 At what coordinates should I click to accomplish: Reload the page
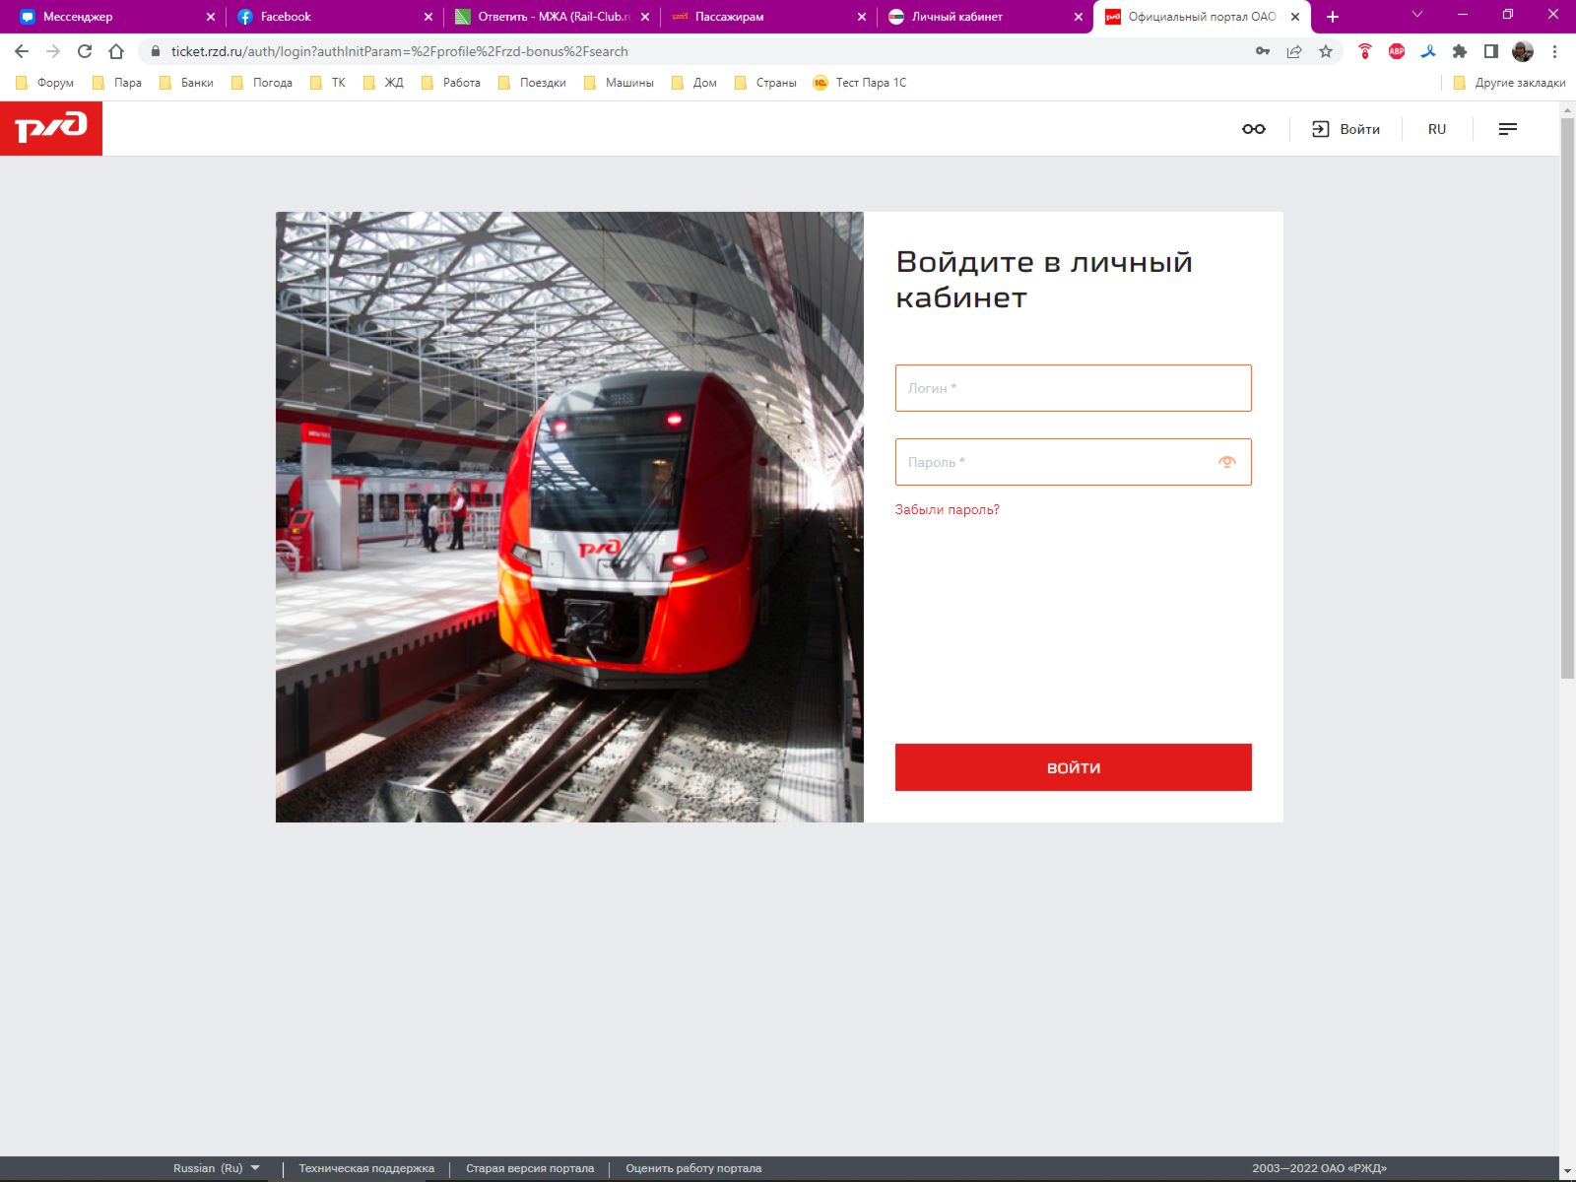85,51
